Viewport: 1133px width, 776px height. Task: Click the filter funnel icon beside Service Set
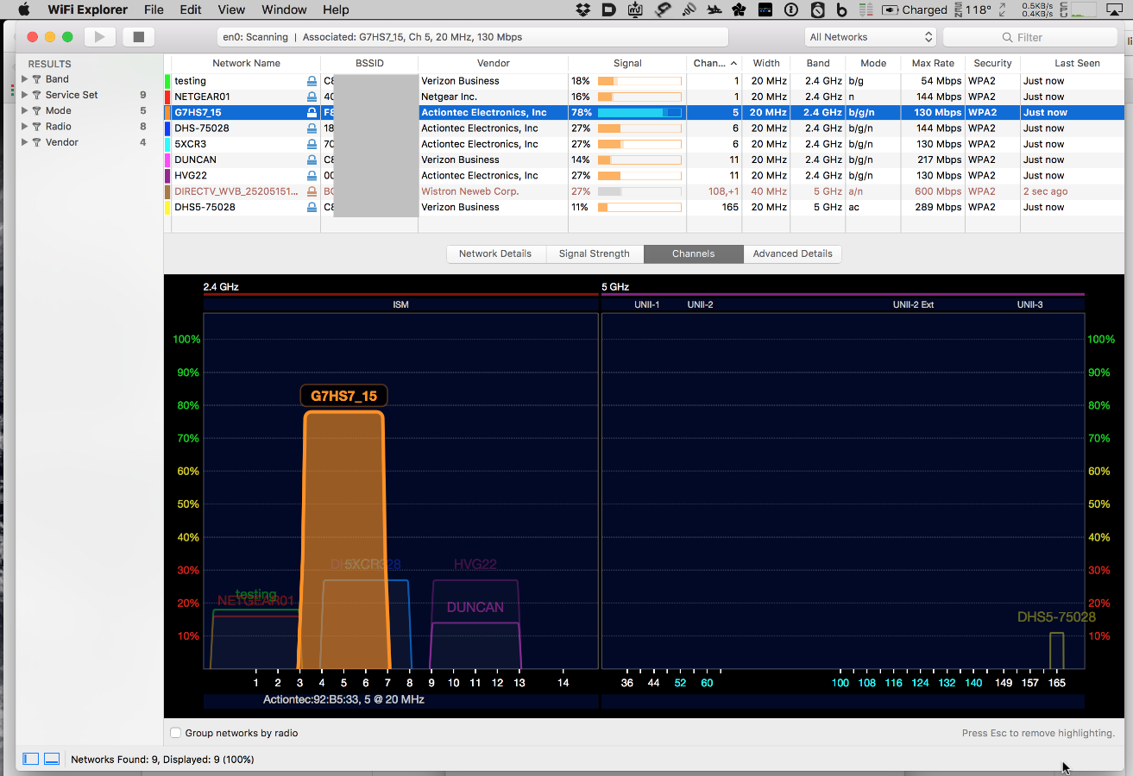point(37,95)
